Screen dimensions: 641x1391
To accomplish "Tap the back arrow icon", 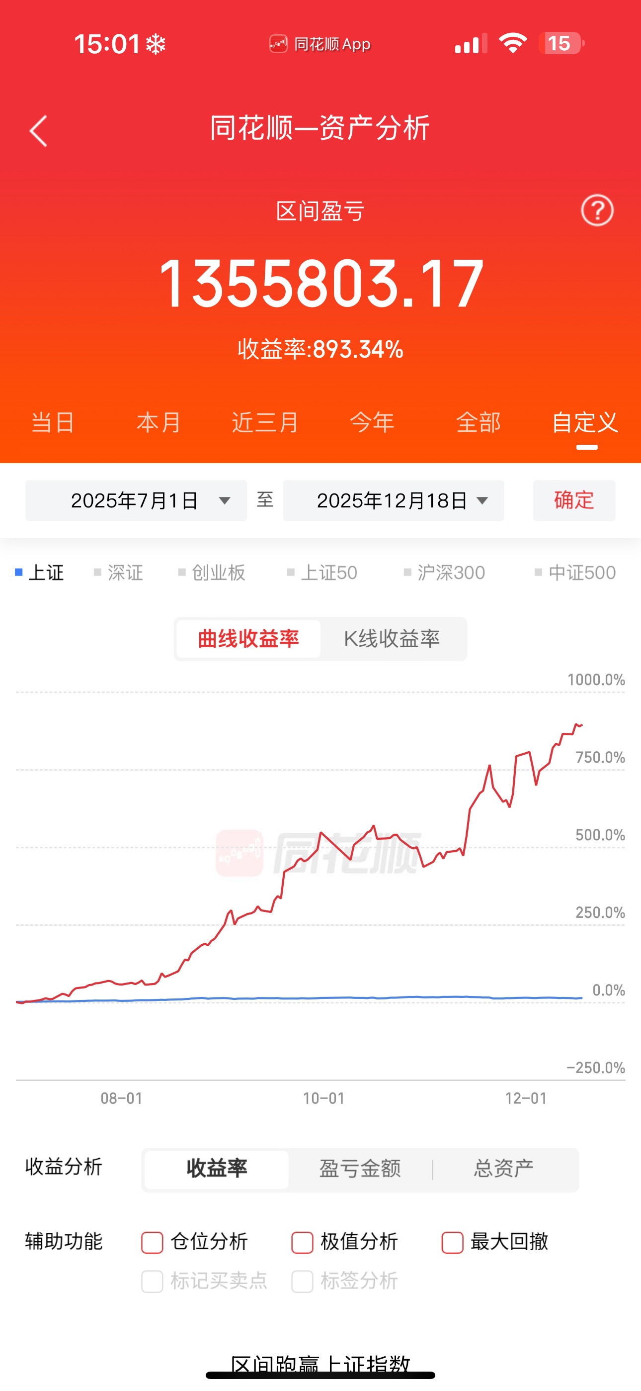I will [38, 131].
